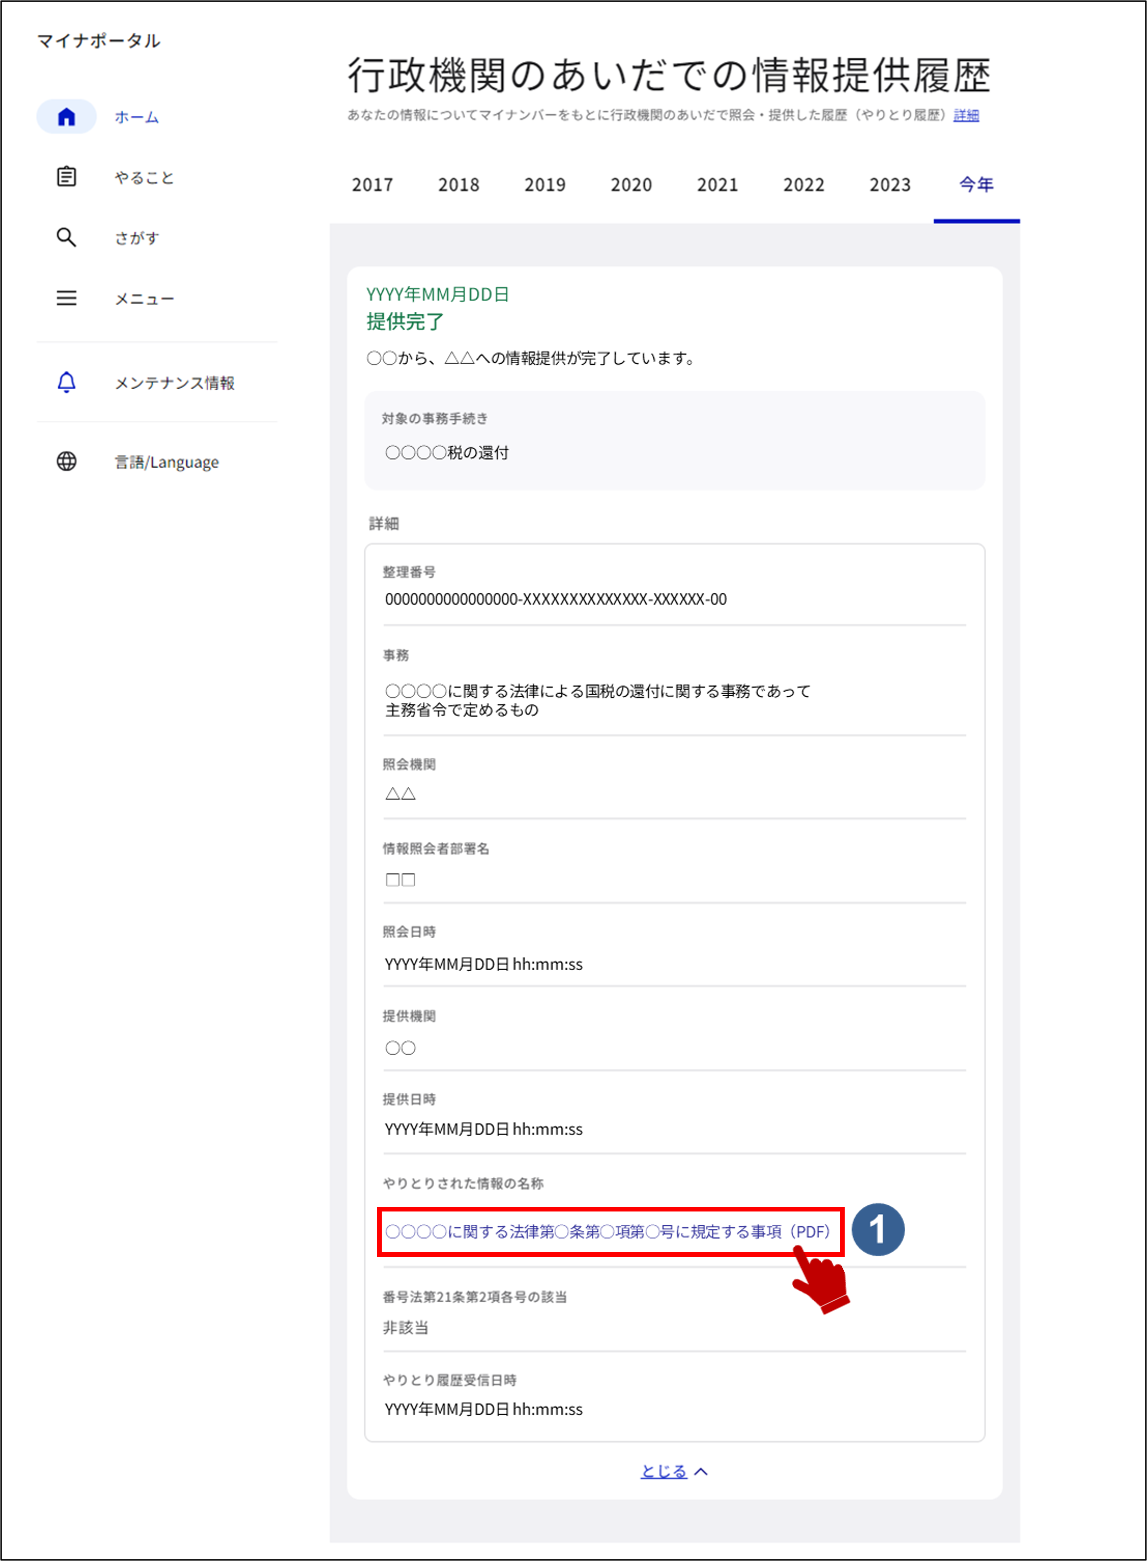Click the page heading 行政機関のあいだでの情報提供履歴

pos(668,75)
